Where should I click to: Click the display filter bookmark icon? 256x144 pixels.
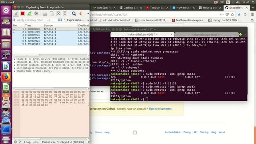click(14, 20)
